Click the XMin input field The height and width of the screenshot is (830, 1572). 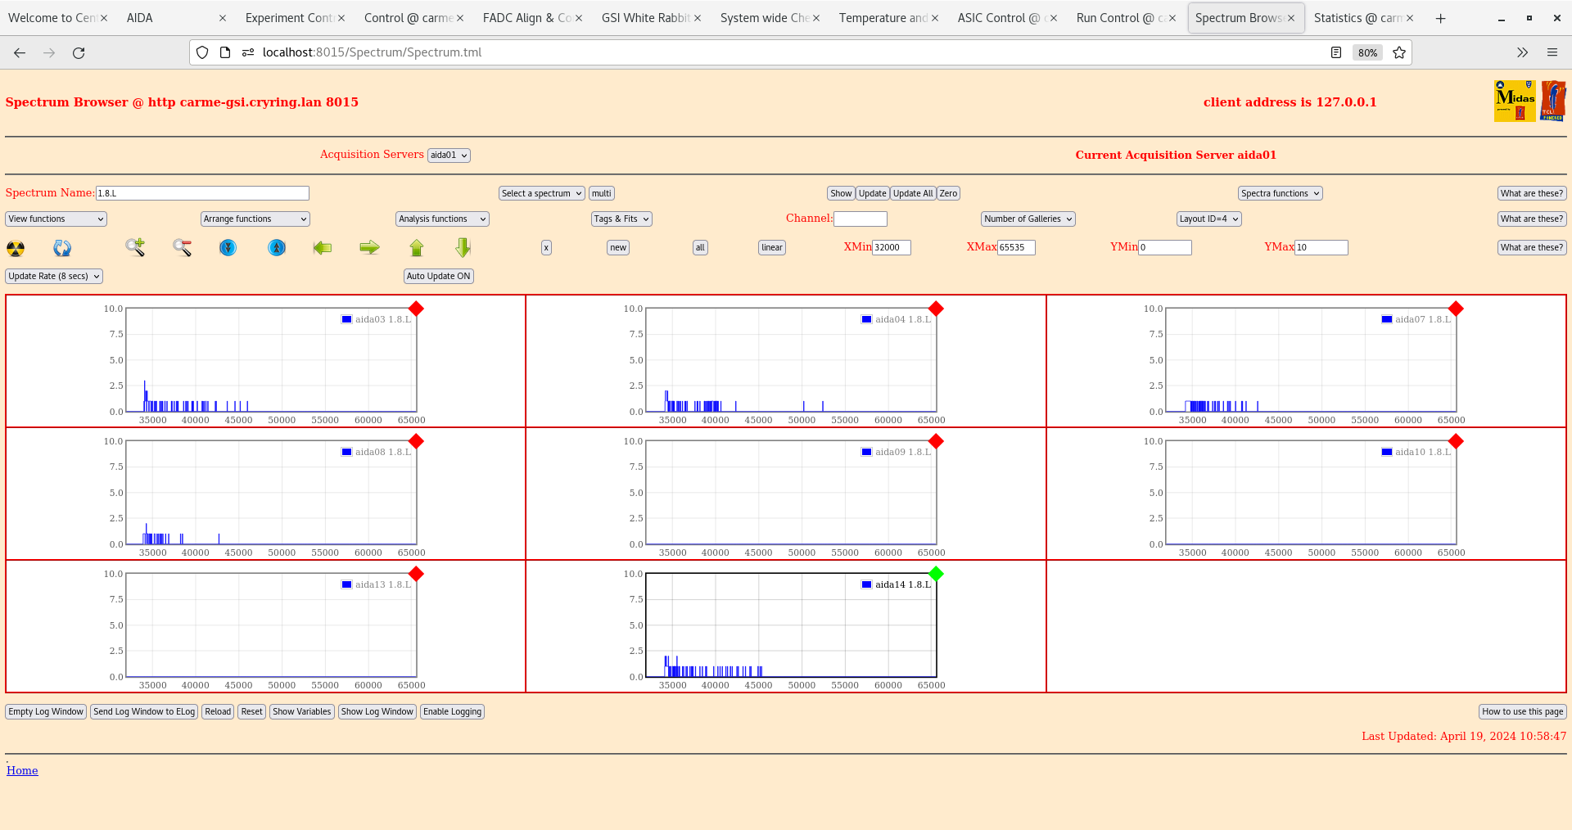click(891, 247)
